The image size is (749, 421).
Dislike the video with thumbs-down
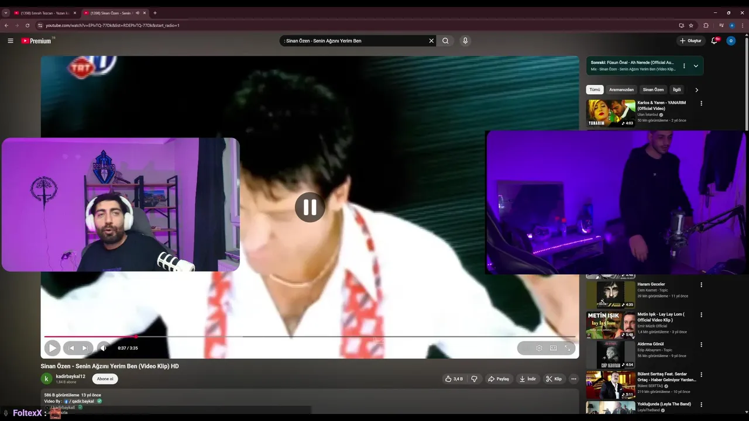pyautogui.click(x=474, y=379)
